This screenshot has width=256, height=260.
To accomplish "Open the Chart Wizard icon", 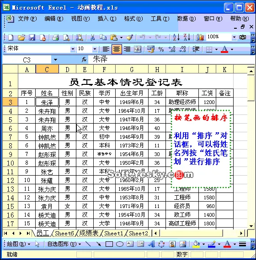I will point(200,37).
